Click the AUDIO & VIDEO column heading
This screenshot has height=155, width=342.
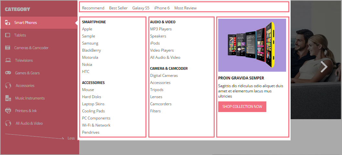(163, 22)
